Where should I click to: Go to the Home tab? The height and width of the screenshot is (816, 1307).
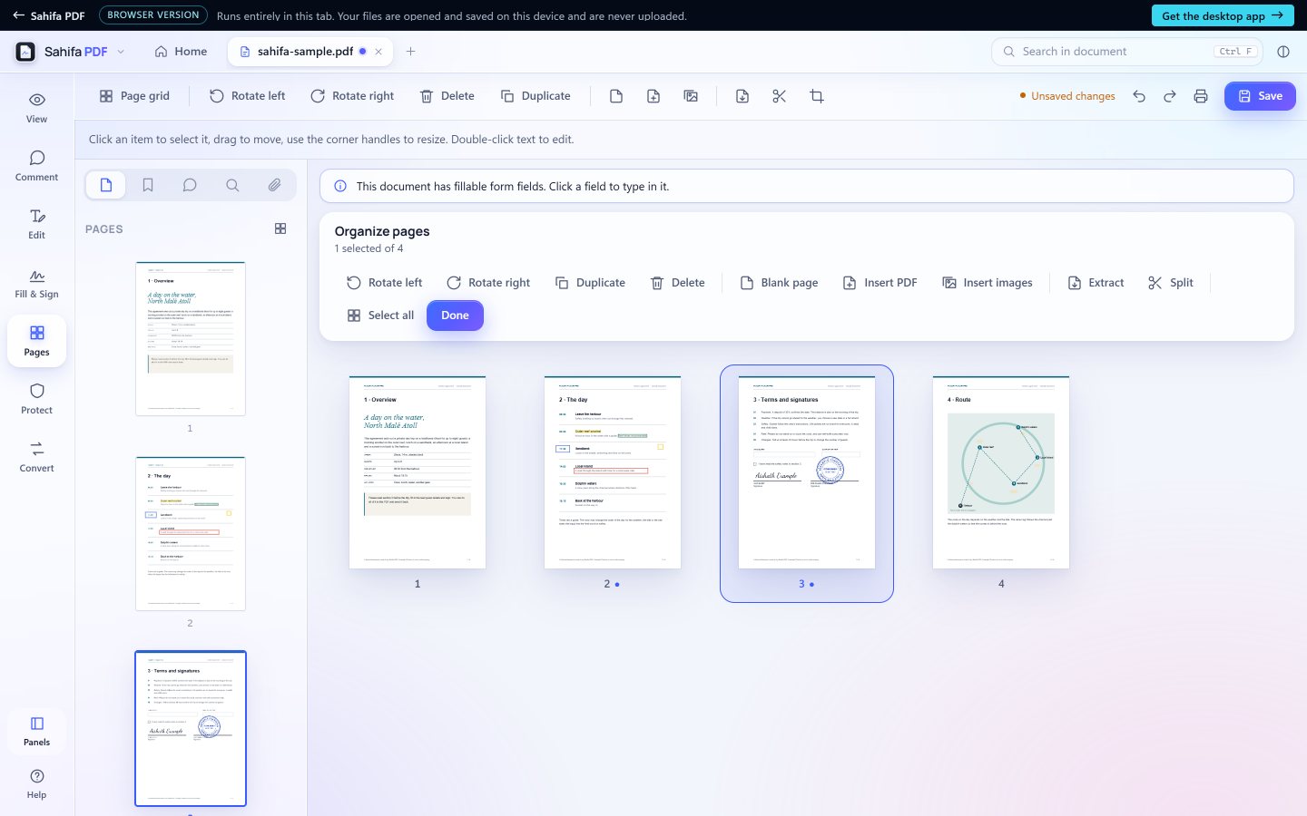181,52
